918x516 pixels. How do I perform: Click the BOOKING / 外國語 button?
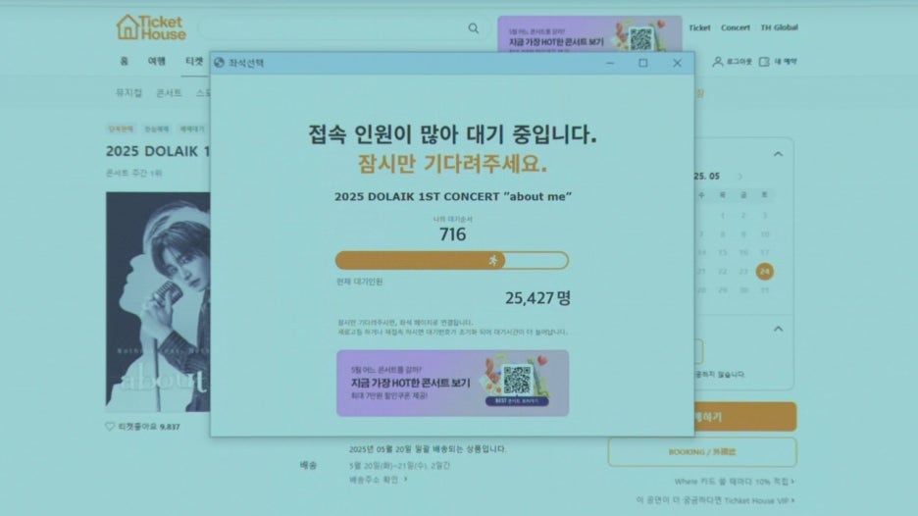(x=701, y=452)
